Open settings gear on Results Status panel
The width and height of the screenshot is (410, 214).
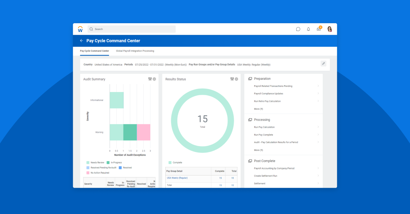(236, 79)
